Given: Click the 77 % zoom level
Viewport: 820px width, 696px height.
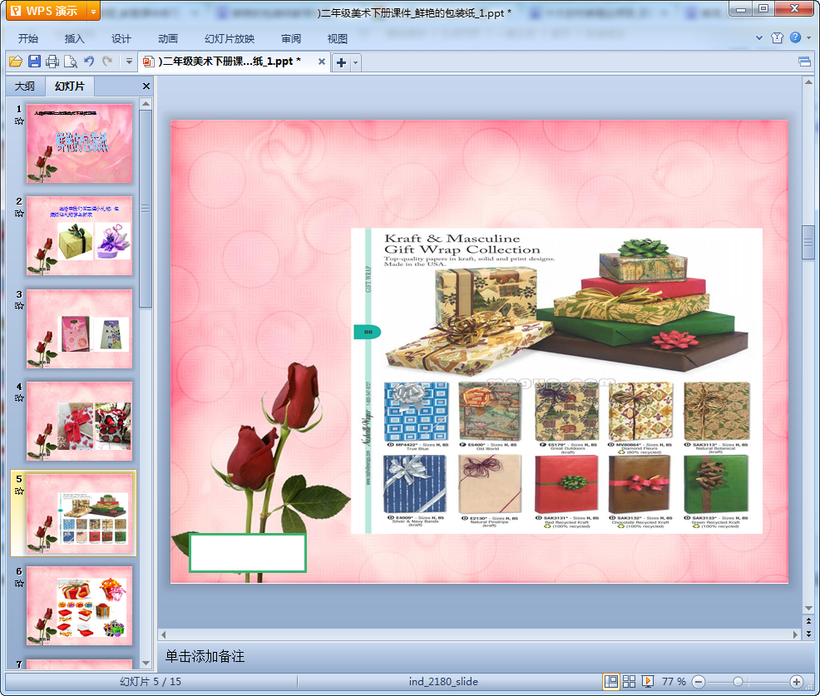Looking at the screenshot, I should coord(674,682).
